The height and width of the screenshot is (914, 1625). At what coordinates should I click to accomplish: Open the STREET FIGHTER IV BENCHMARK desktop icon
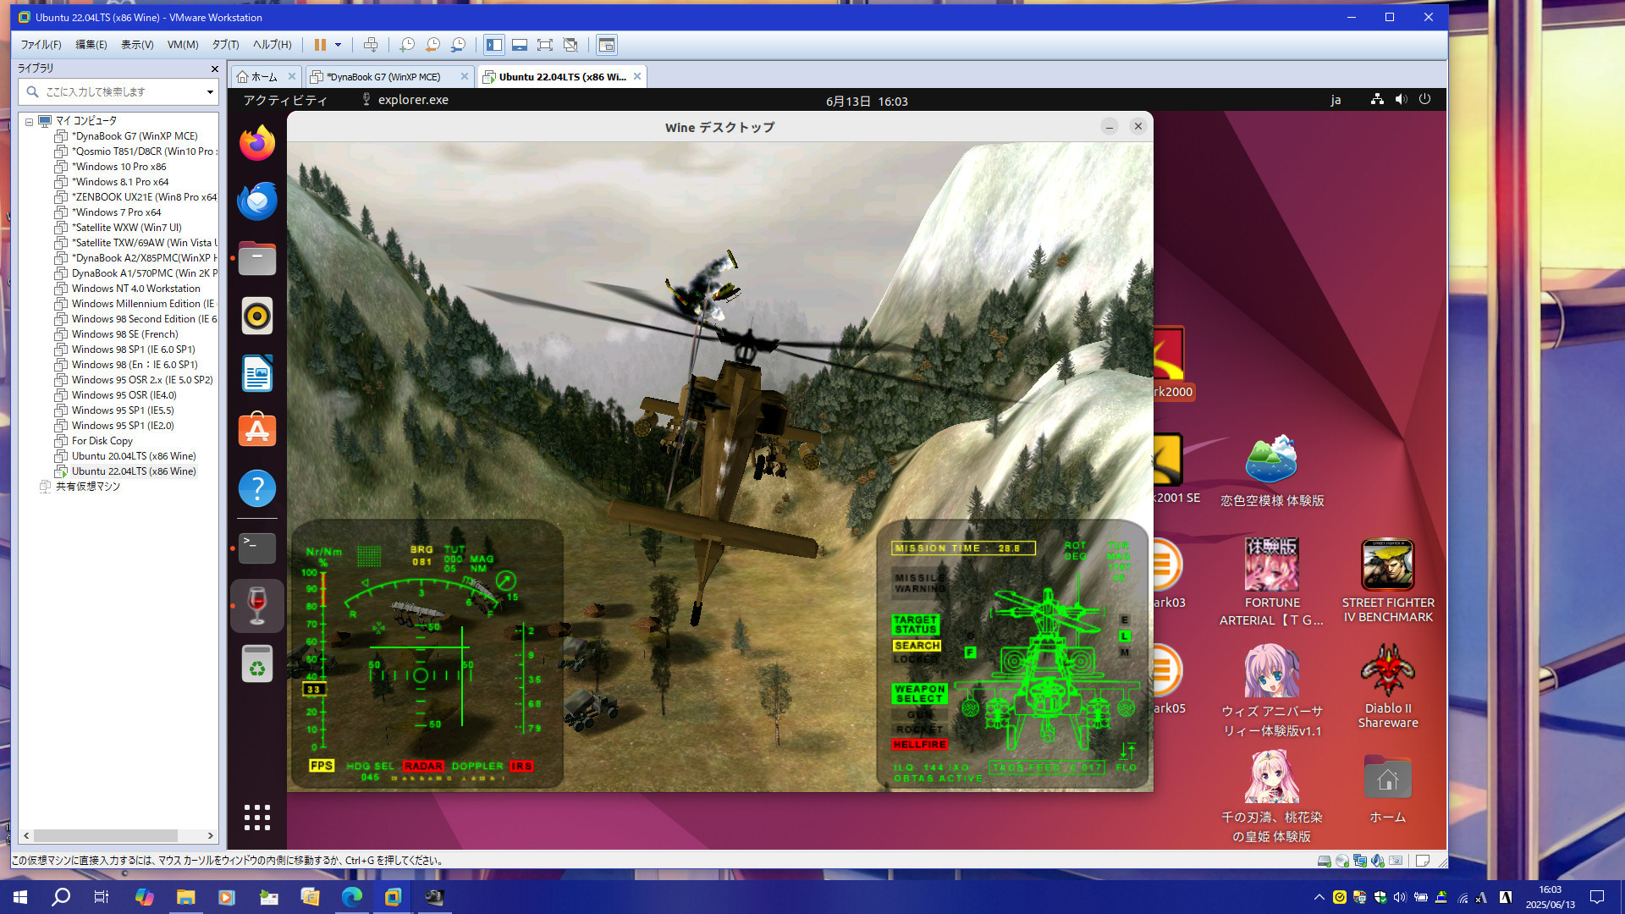(1388, 582)
